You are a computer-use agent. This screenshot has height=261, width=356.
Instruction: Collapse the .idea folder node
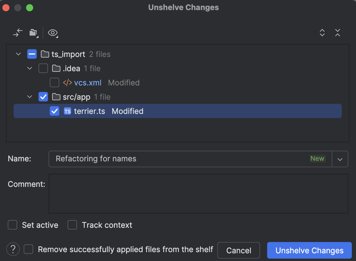pos(29,68)
